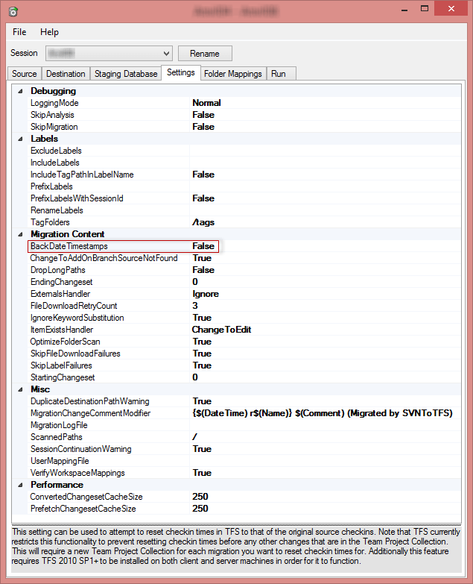Viewport: 473px width, 584px height.
Task: Click the Rename button
Action: click(205, 54)
